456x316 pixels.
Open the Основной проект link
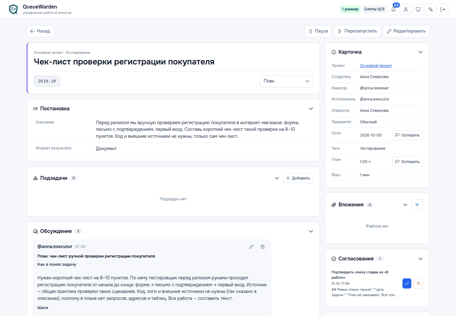pyautogui.click(x=376, y=66)
